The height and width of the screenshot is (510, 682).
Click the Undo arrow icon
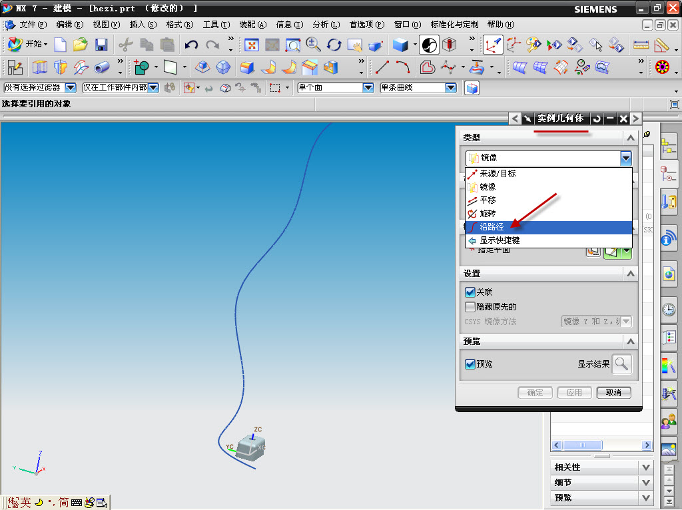191,45
